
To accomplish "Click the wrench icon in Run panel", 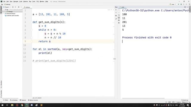I will click(x=116, y=19).
